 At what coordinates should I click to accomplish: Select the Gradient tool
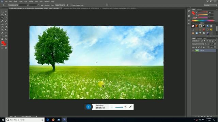(x=6, y=26)
